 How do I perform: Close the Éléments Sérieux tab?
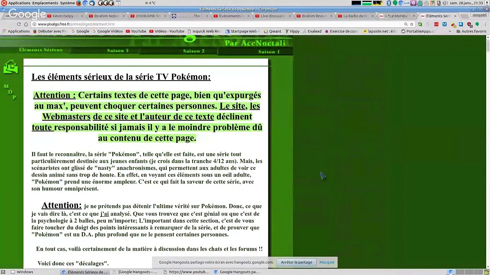(455, 16)
